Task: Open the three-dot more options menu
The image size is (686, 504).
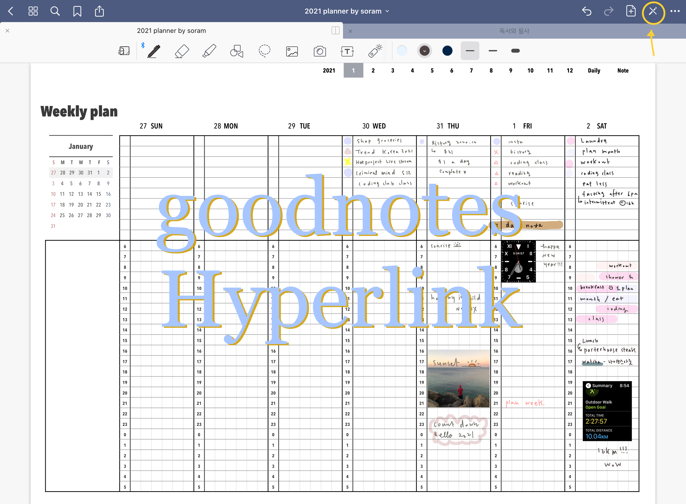Action: pos(675,11)
